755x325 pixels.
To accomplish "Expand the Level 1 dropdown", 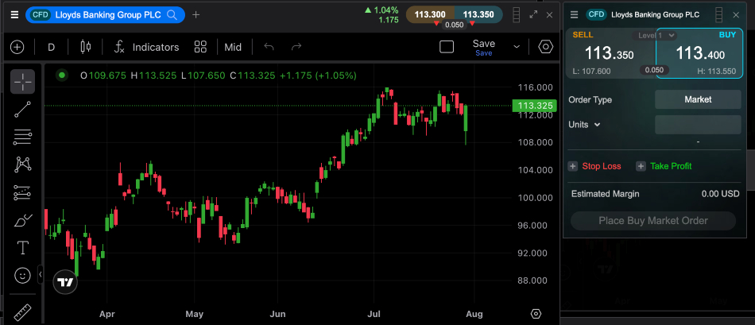I will 655,35.
